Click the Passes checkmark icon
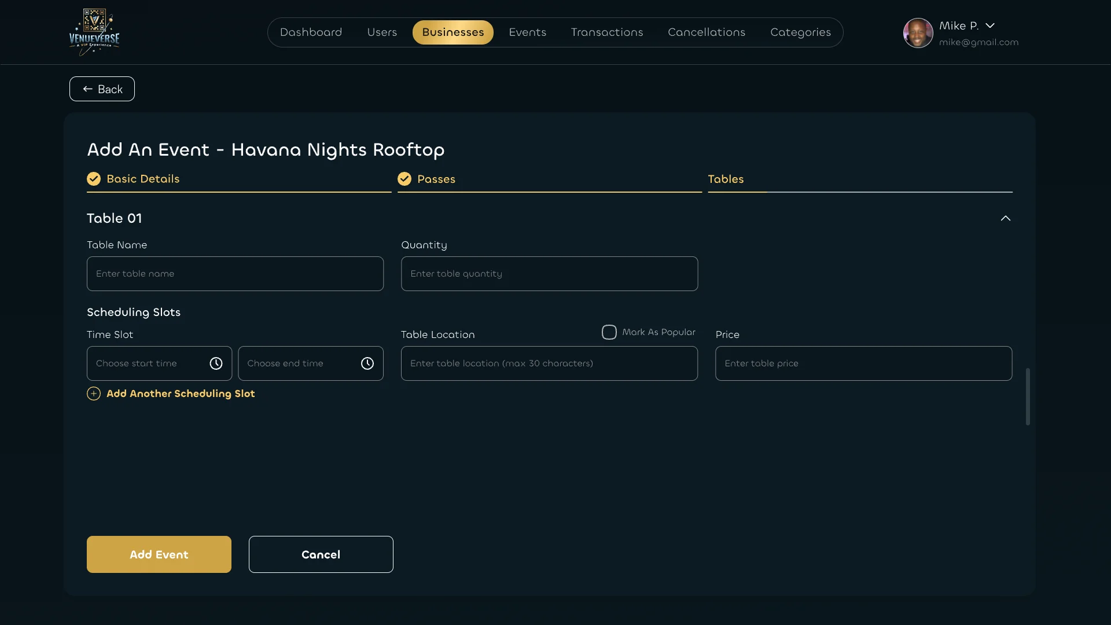Image resolution: width=1111 pixels, height=625 pixels. (404, 179)
